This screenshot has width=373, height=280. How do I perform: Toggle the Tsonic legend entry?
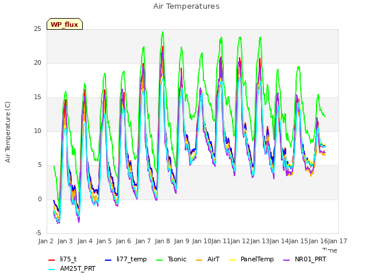tap(171, 259)
